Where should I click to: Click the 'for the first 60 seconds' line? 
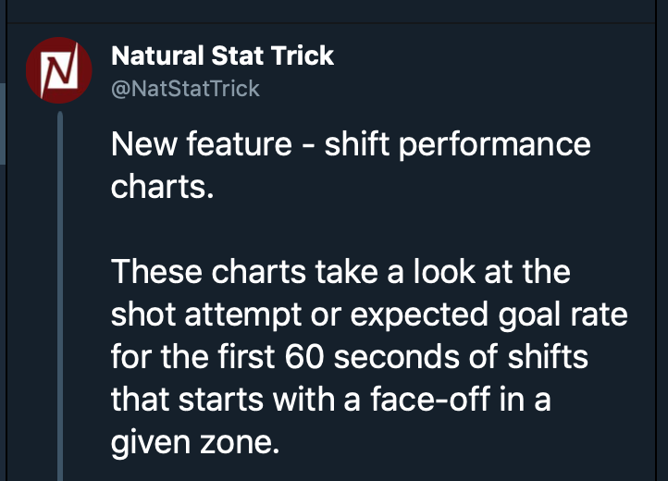350,357
